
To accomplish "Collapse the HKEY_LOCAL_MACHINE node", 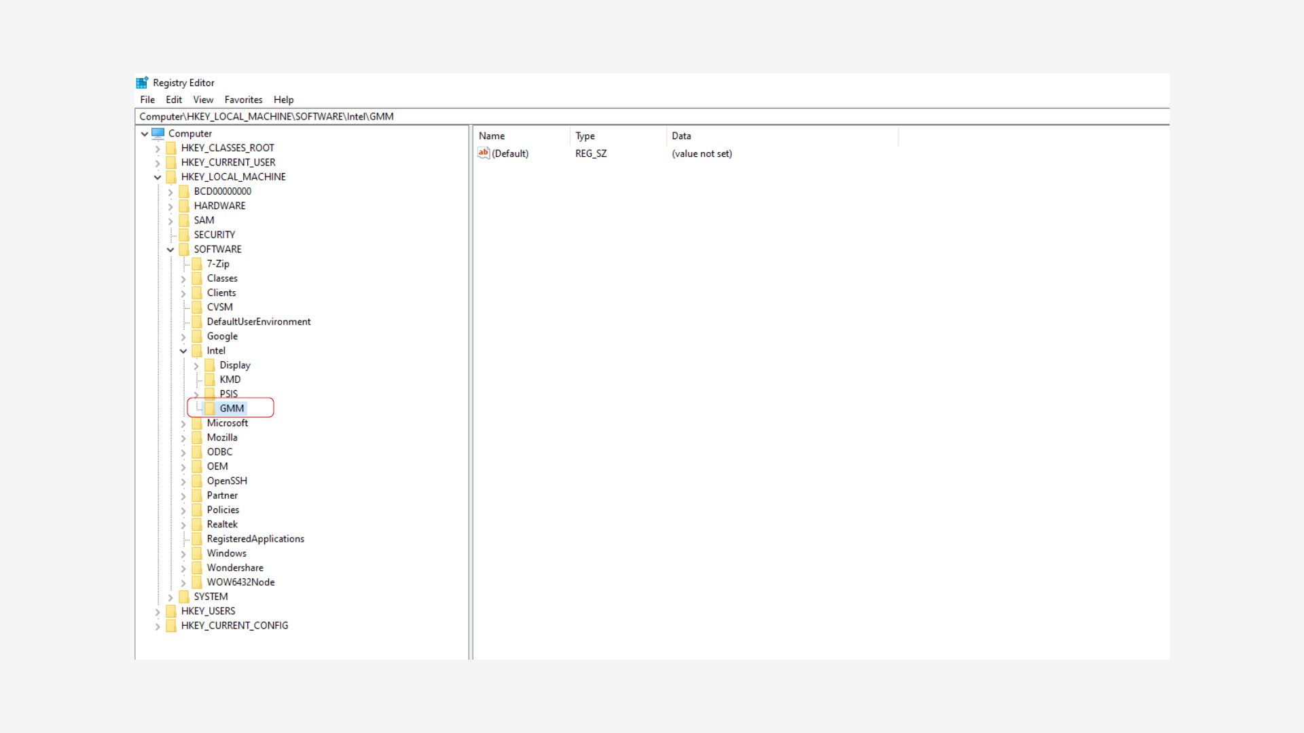I will coord(158,177).
